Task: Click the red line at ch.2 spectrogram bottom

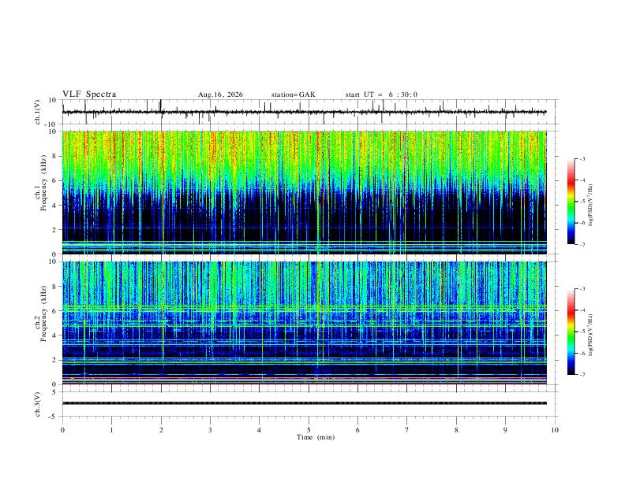Action: point(304,384)
